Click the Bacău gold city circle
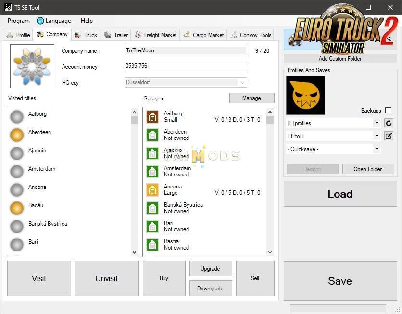Screen dimensions: 402x314 [x=17, y=208]
